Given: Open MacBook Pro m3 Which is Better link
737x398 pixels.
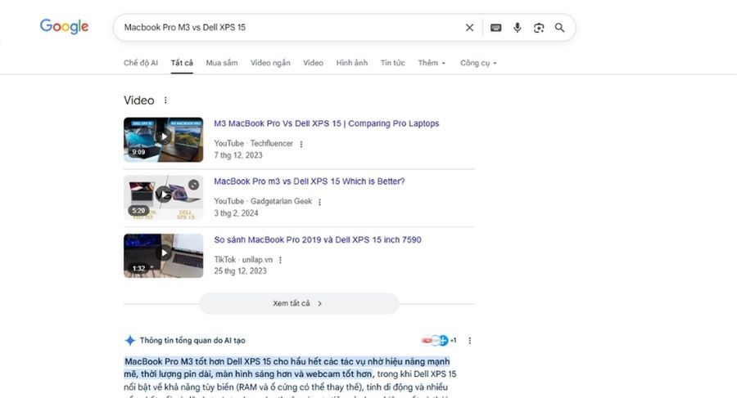Looking at the screenshot, I should tap(310, 181).
